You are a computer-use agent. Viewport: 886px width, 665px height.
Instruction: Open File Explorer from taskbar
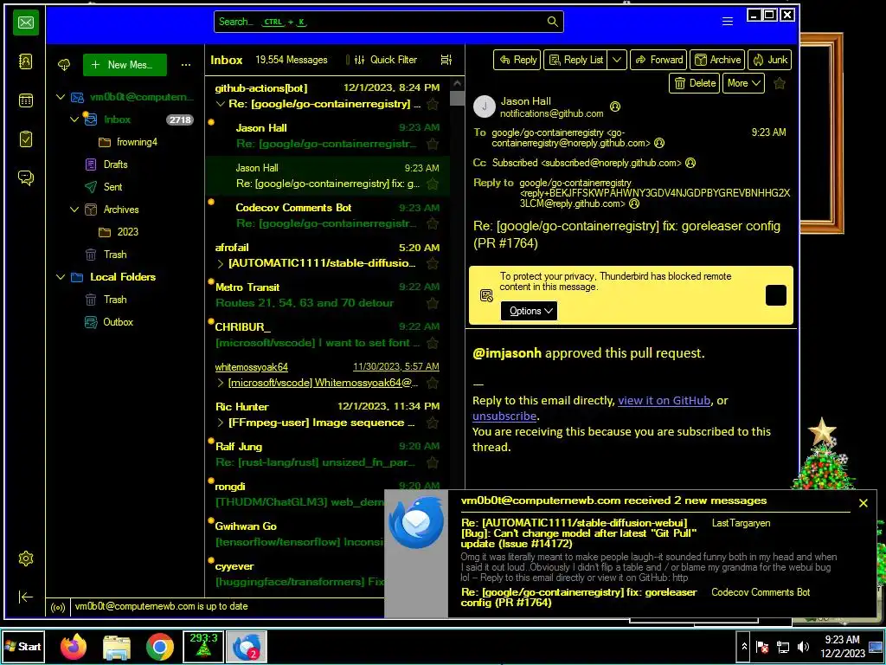click(117, 647)
